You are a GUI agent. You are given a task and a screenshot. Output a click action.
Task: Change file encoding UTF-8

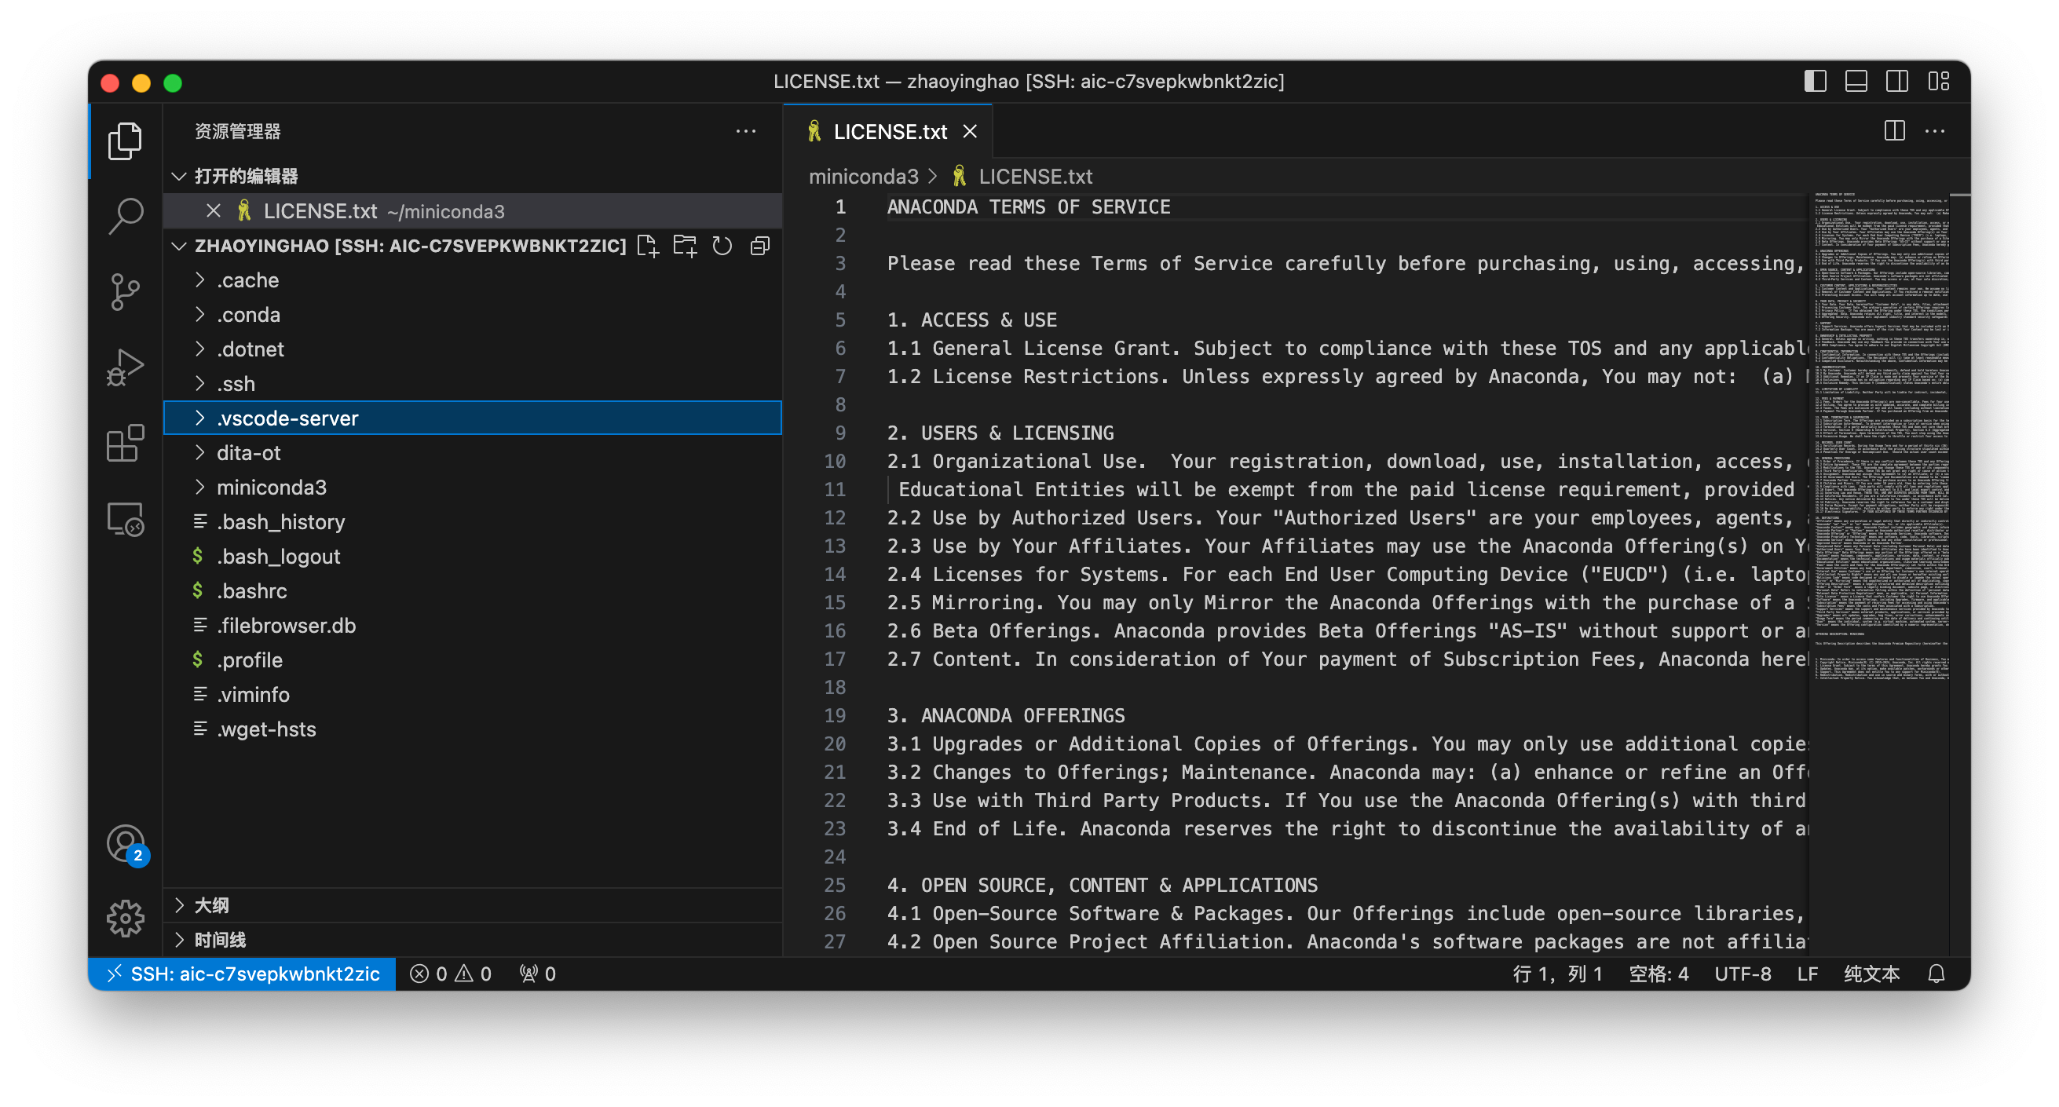pos(1743,974)
